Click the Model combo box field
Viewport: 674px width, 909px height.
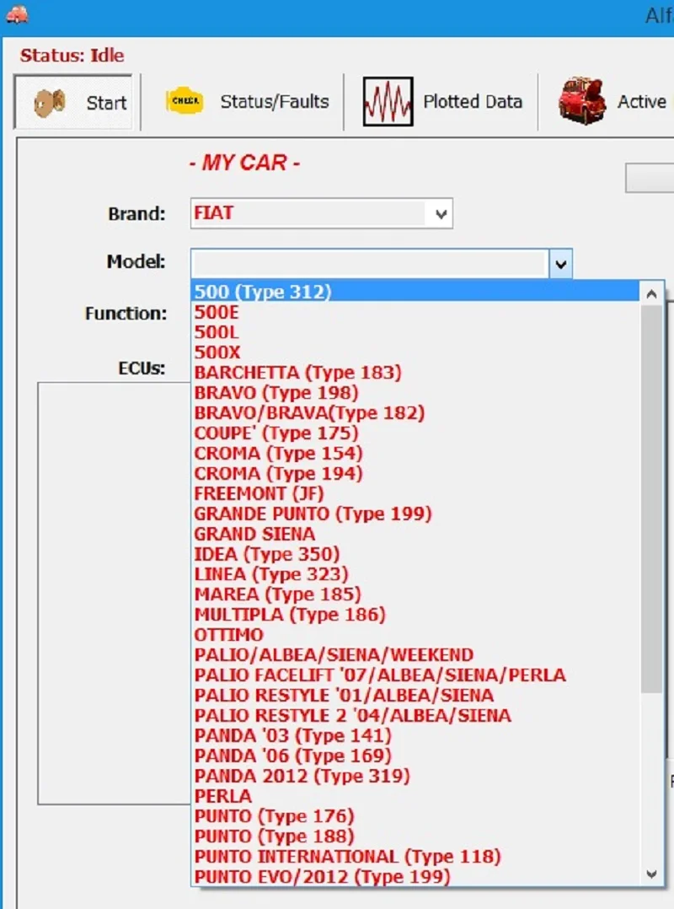tap(369, 264)
